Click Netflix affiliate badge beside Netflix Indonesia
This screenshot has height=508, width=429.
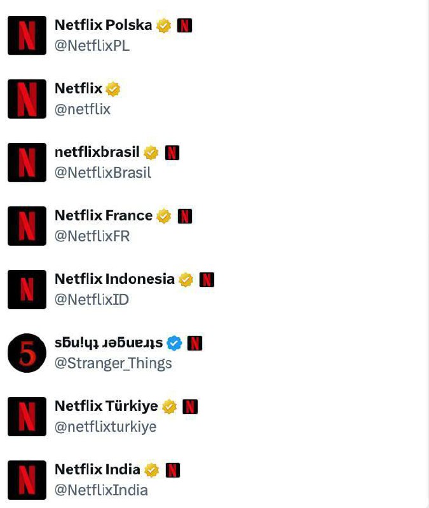click(x=207, y=279)
